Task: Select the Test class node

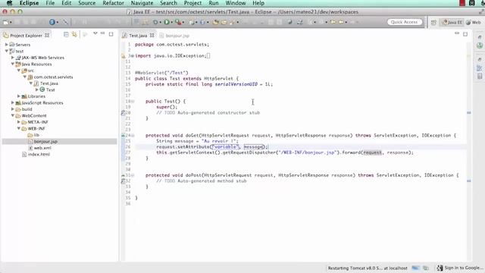Action: [x=51, y=90]
